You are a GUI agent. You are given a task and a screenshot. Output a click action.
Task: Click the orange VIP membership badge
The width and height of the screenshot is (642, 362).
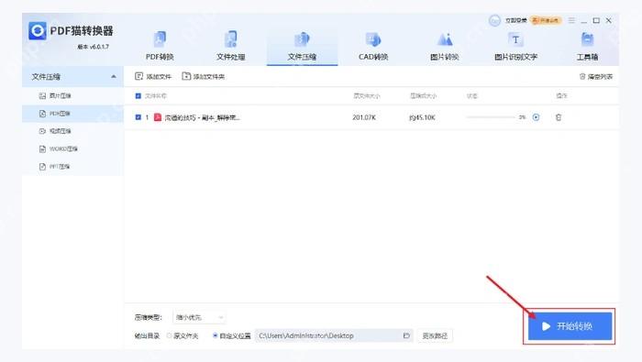tap(546, 20)
